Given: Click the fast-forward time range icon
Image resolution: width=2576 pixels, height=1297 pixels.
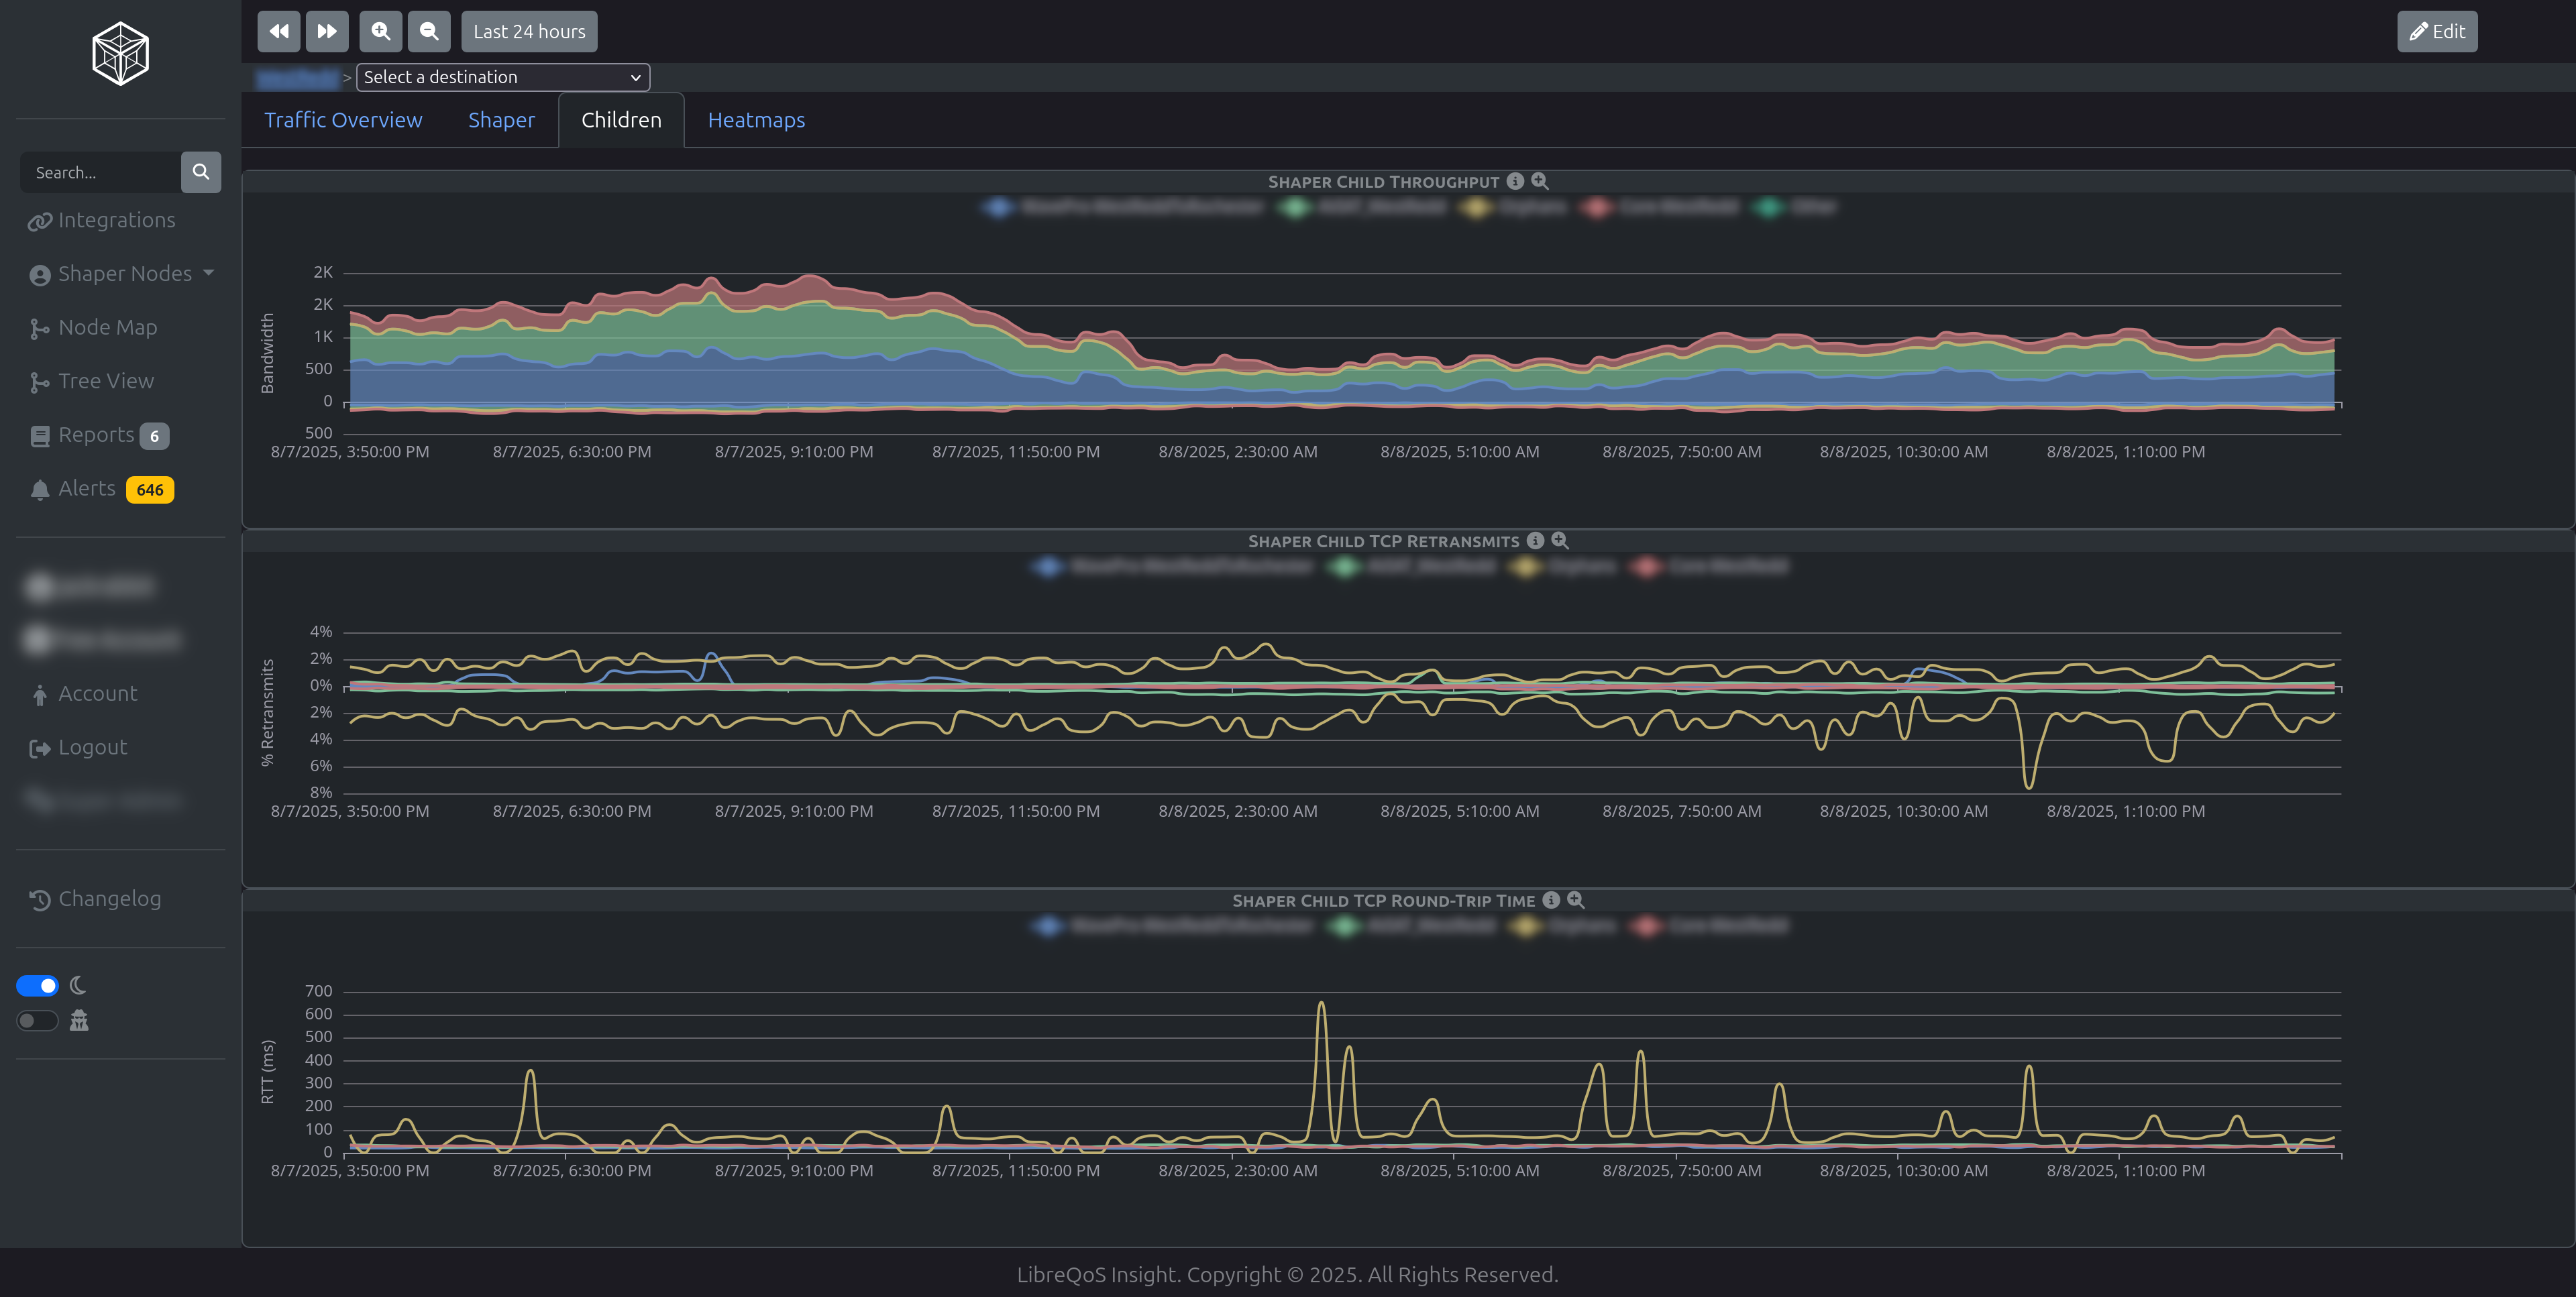Looking at the screenshot, I should 326,32.
